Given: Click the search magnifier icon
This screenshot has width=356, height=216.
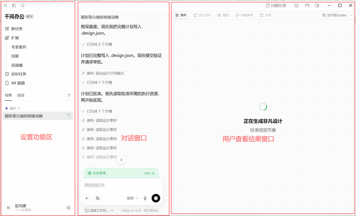Looking at the screenshot, I should coord(23,6).
